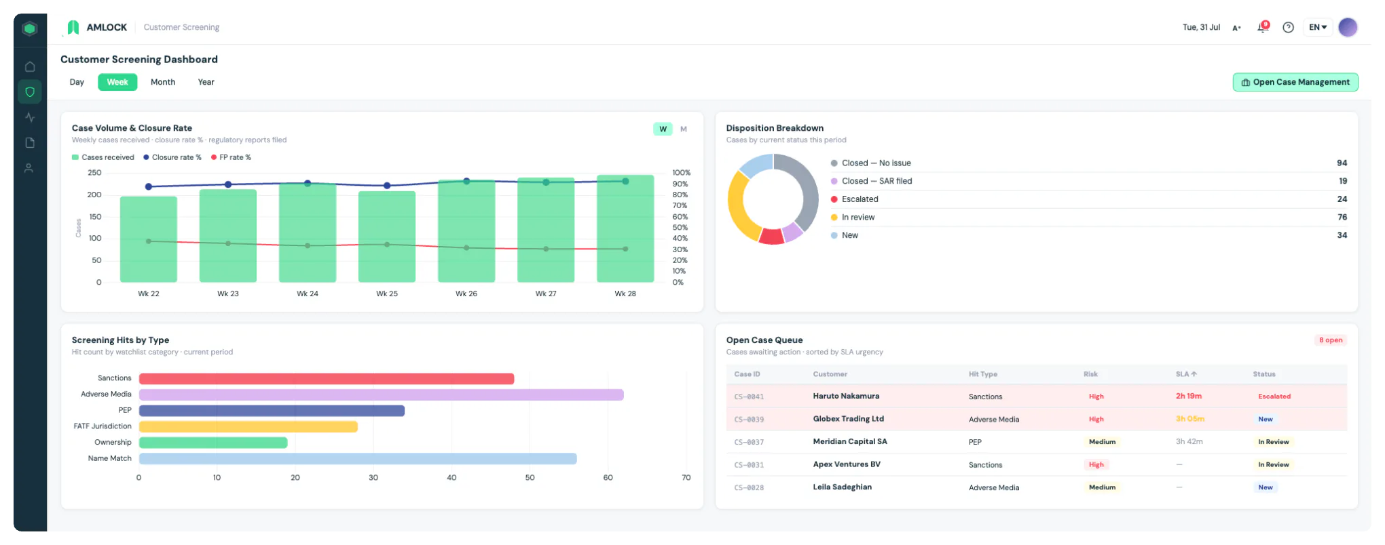The height and width of the screenshot is (545, 1385).
Task: Toggle chart to monthly M view
Action: click(x=684, y=129)
